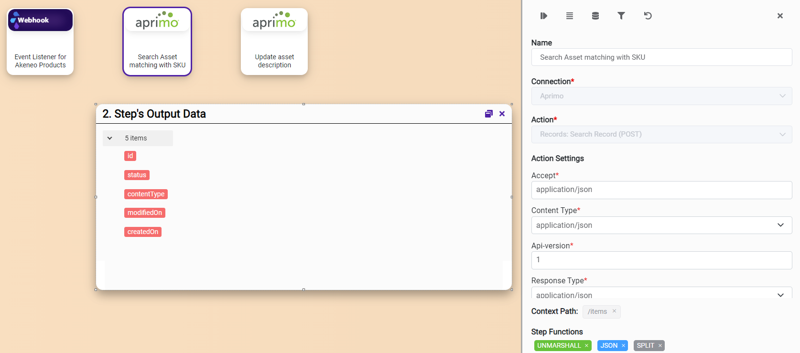
Task: Open the Action dropdown for Search Record
Action: pyautogui.click(x=661, y=134)
